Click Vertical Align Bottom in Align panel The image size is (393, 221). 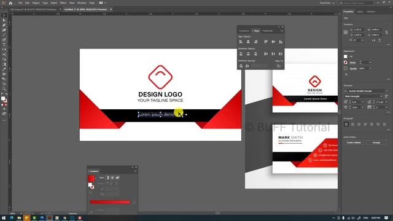point(281,42)
